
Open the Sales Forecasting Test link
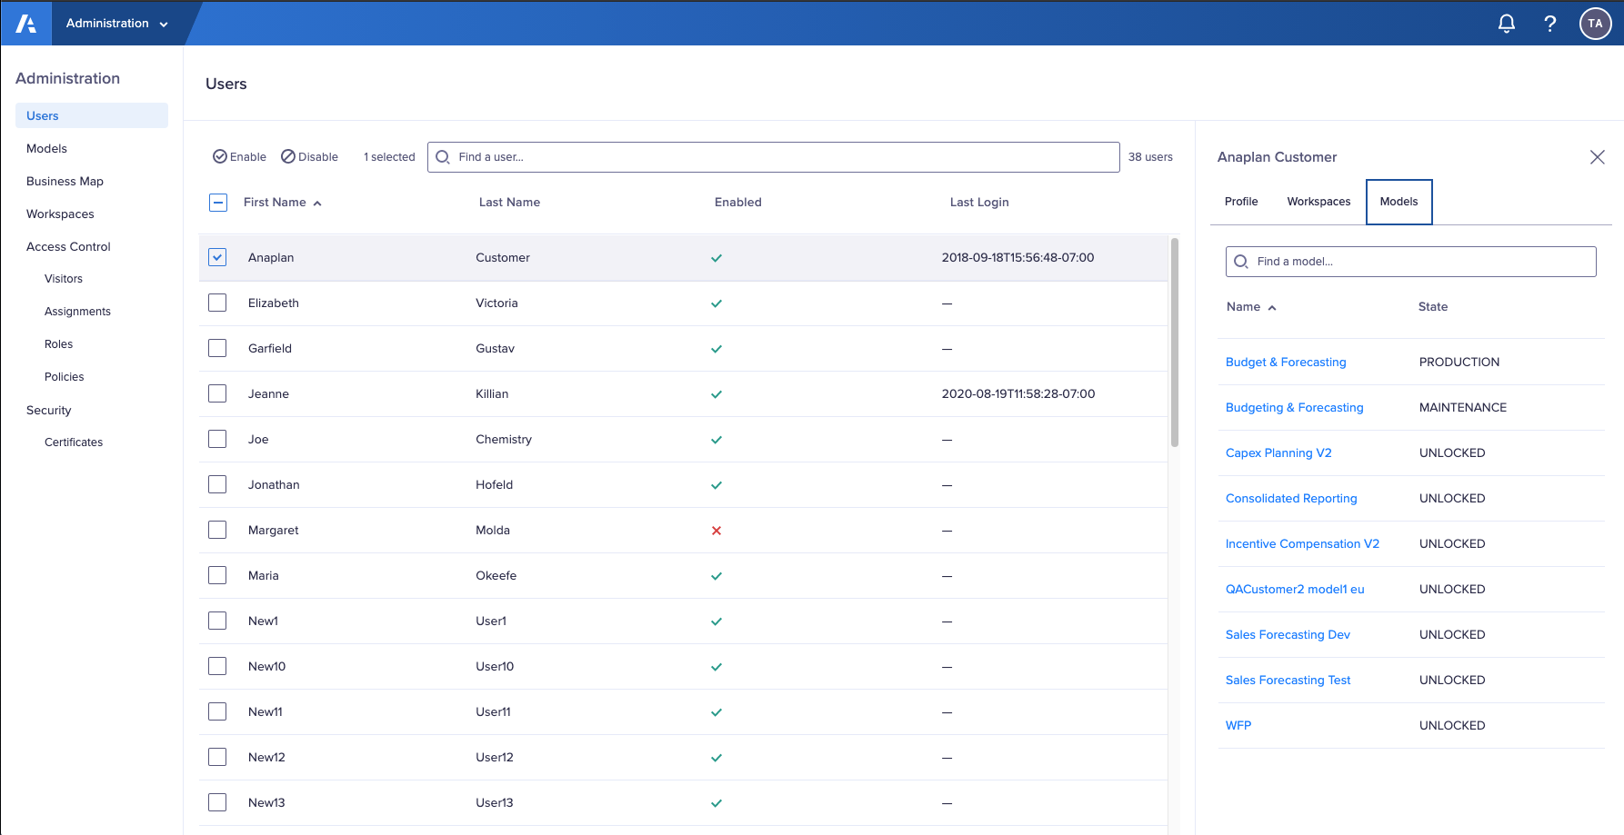pos(1288,681)
